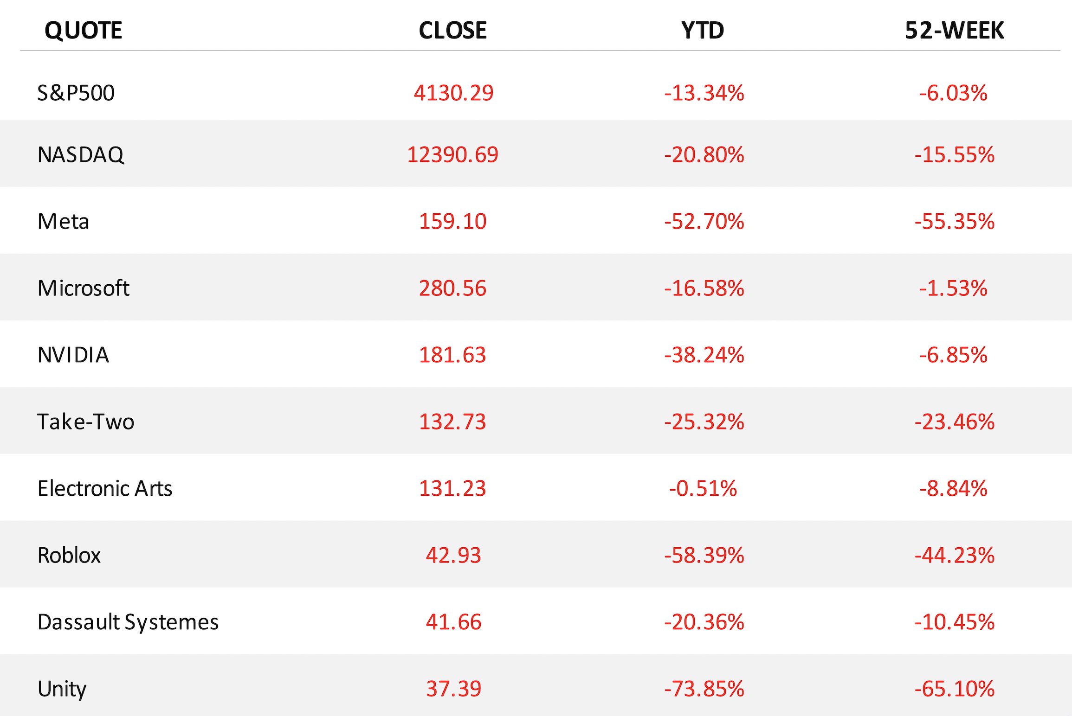Click the NVIDIA quote name

tap(73, 355)
